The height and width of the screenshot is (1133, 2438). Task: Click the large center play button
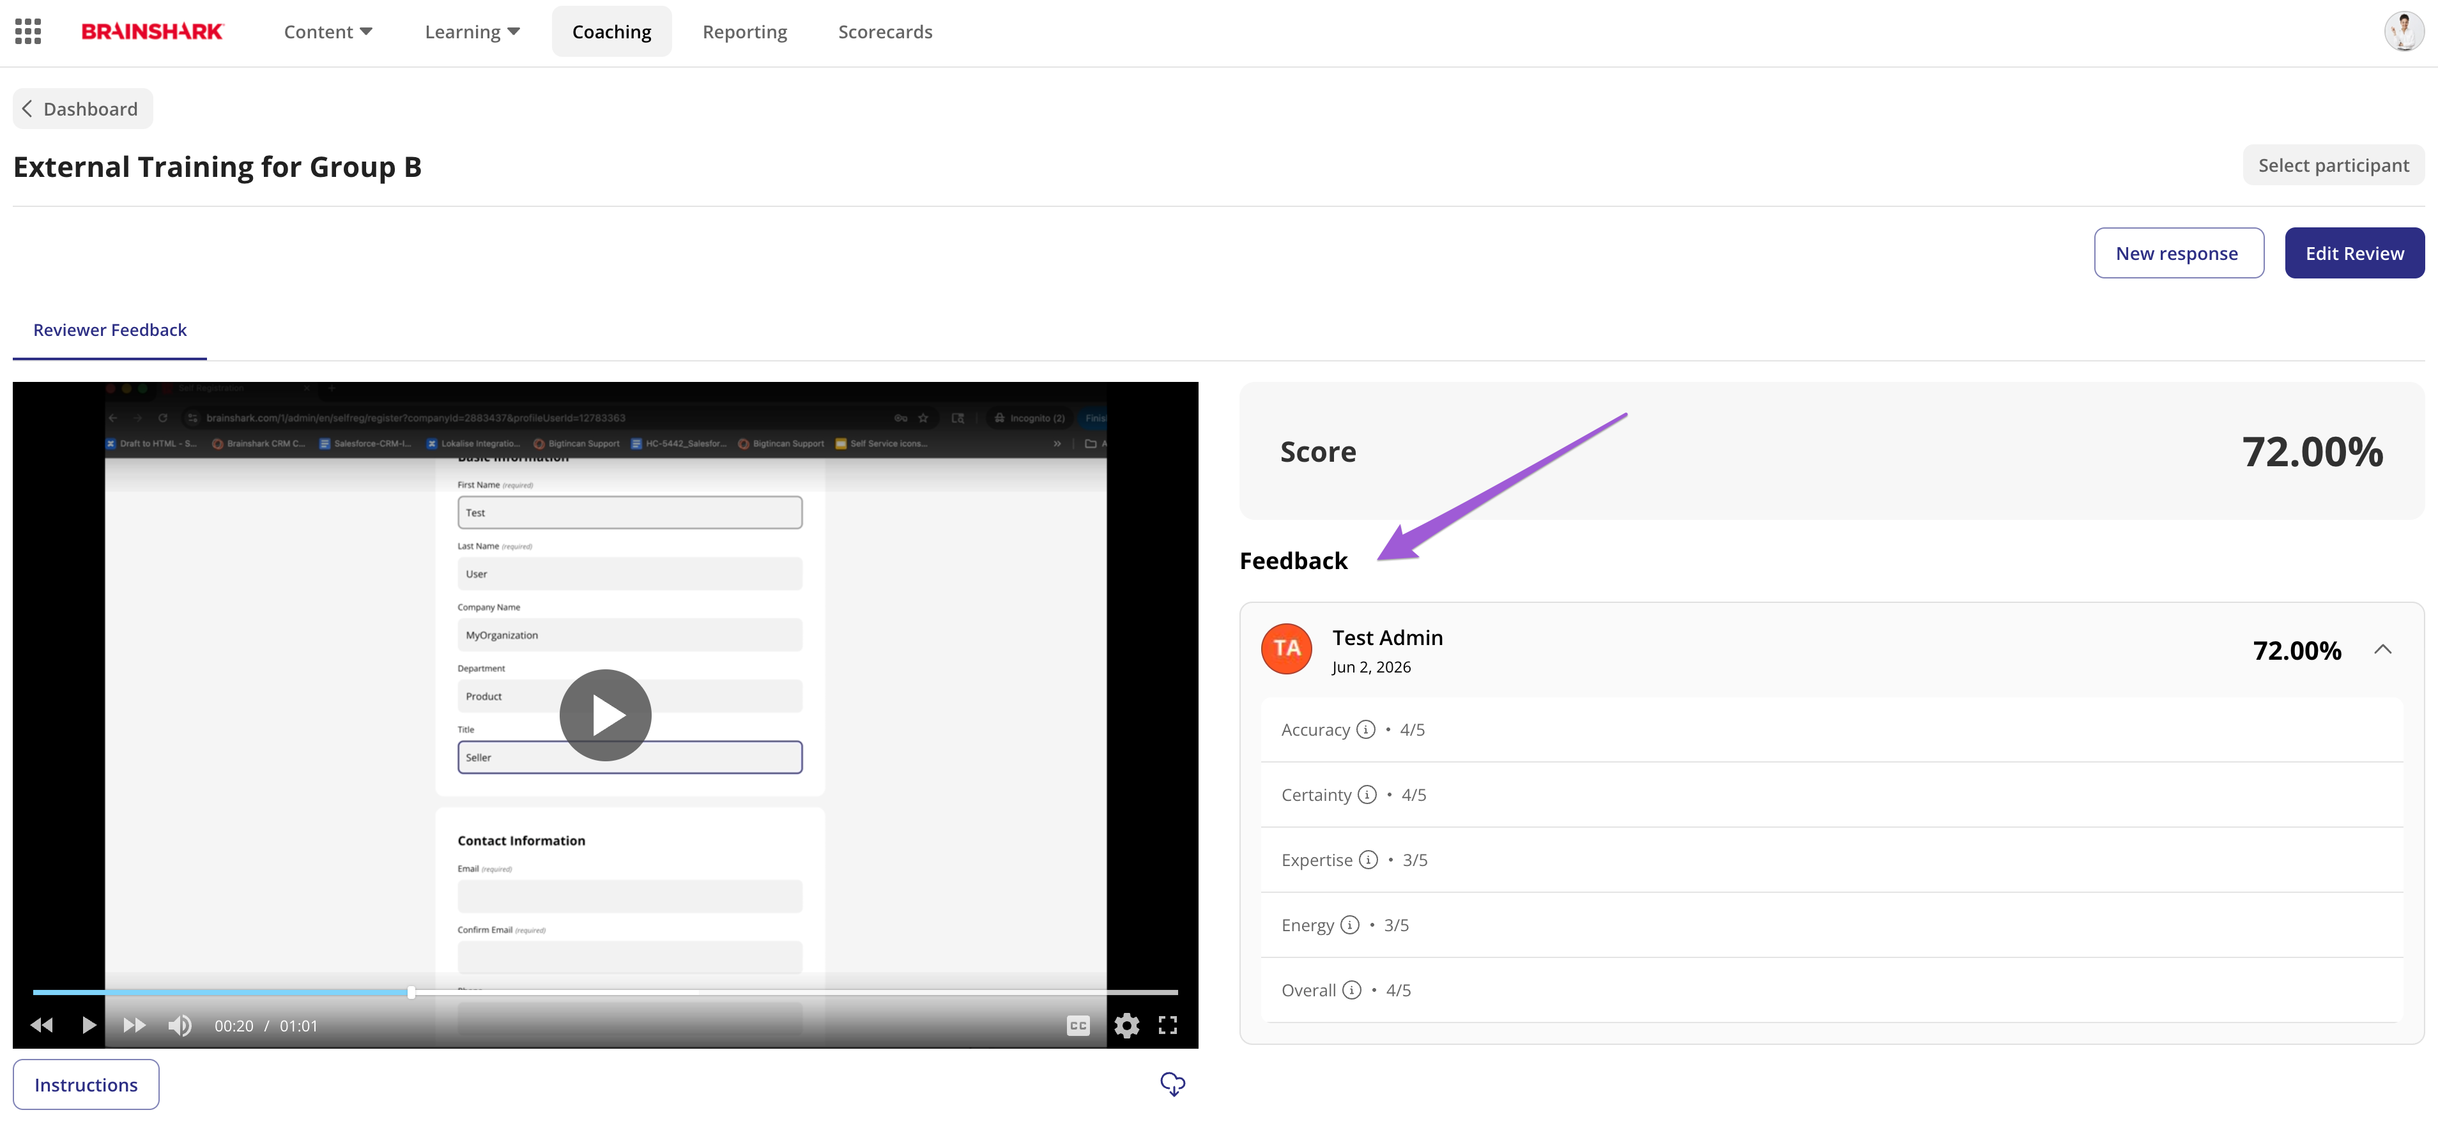click(x=606, y=715)
